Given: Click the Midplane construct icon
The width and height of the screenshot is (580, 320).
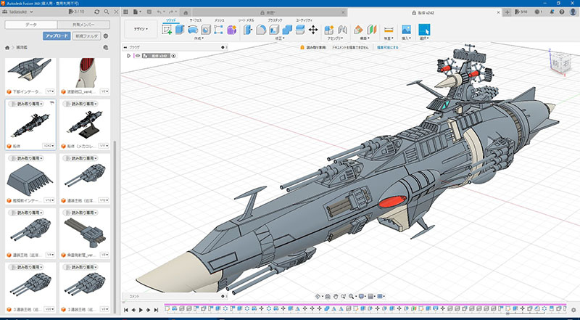Looking at the screenshot, I should click(x=371, y=30).
